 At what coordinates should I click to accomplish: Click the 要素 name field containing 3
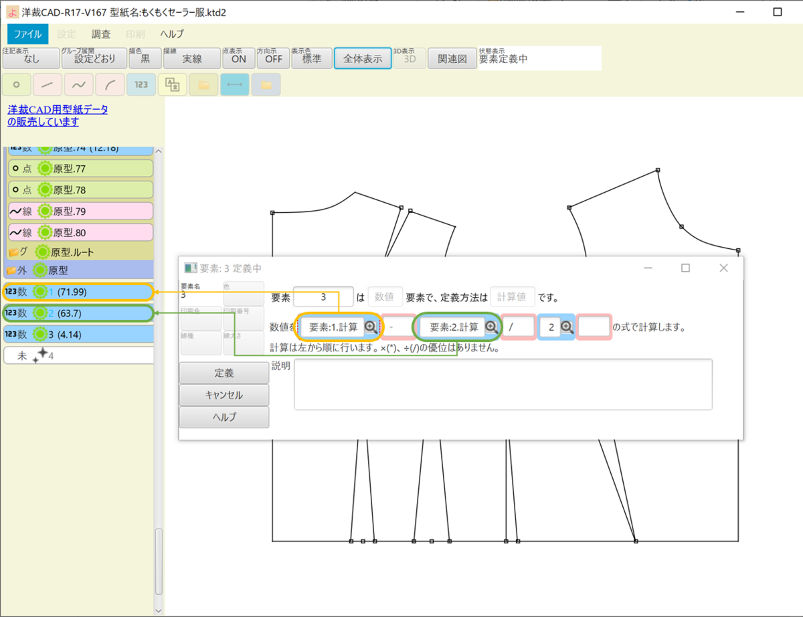[323, 296]
